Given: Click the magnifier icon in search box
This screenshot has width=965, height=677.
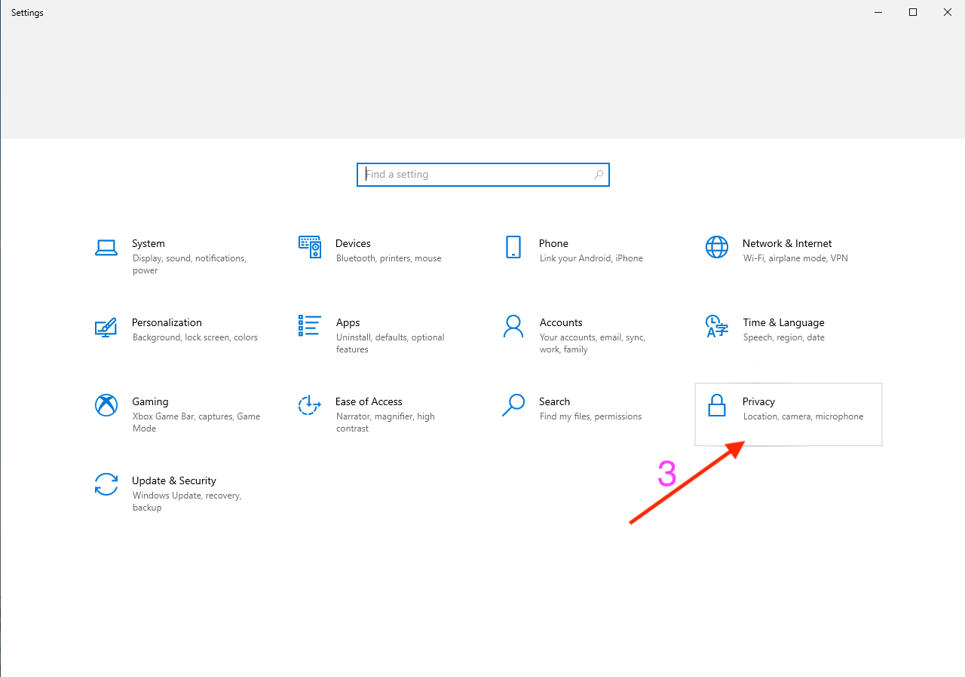Looking at the screenshot, I should pos(599,174).
